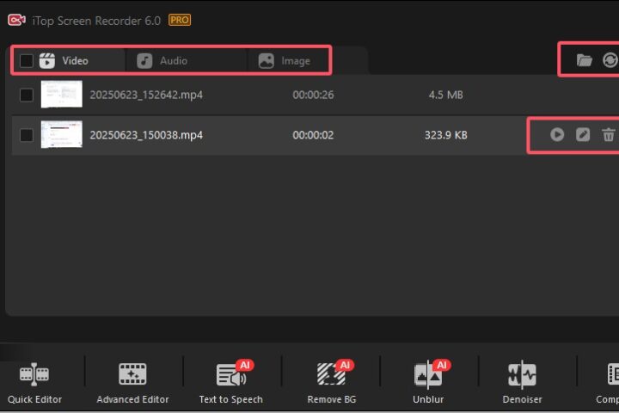Open the Unblur AI tool

click(x=428, y=382)
